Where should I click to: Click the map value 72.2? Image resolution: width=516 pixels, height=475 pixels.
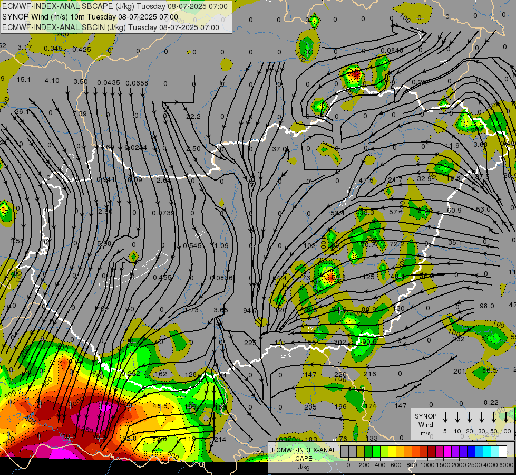(x=396, y=244)
